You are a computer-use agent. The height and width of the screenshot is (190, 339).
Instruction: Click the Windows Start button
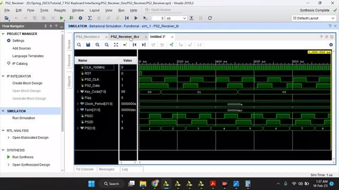[92, 184]
